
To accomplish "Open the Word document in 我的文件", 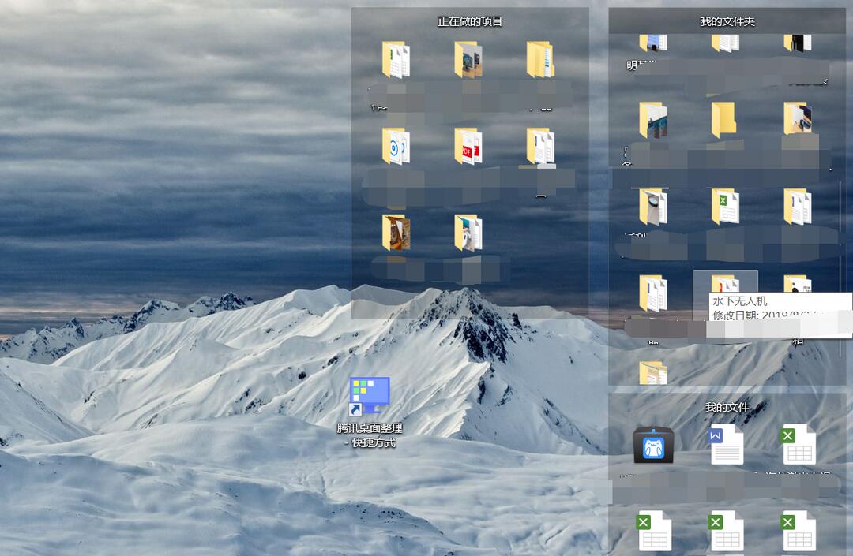I will coord(727,445).
